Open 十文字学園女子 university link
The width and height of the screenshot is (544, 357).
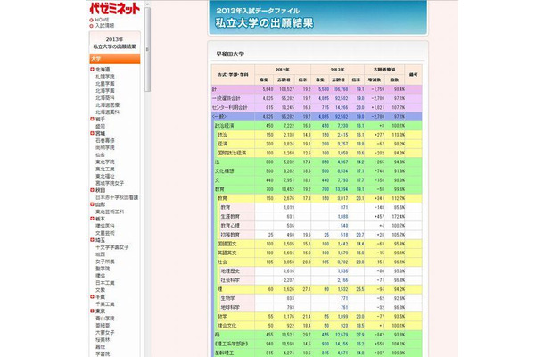[x=112, y=247]
